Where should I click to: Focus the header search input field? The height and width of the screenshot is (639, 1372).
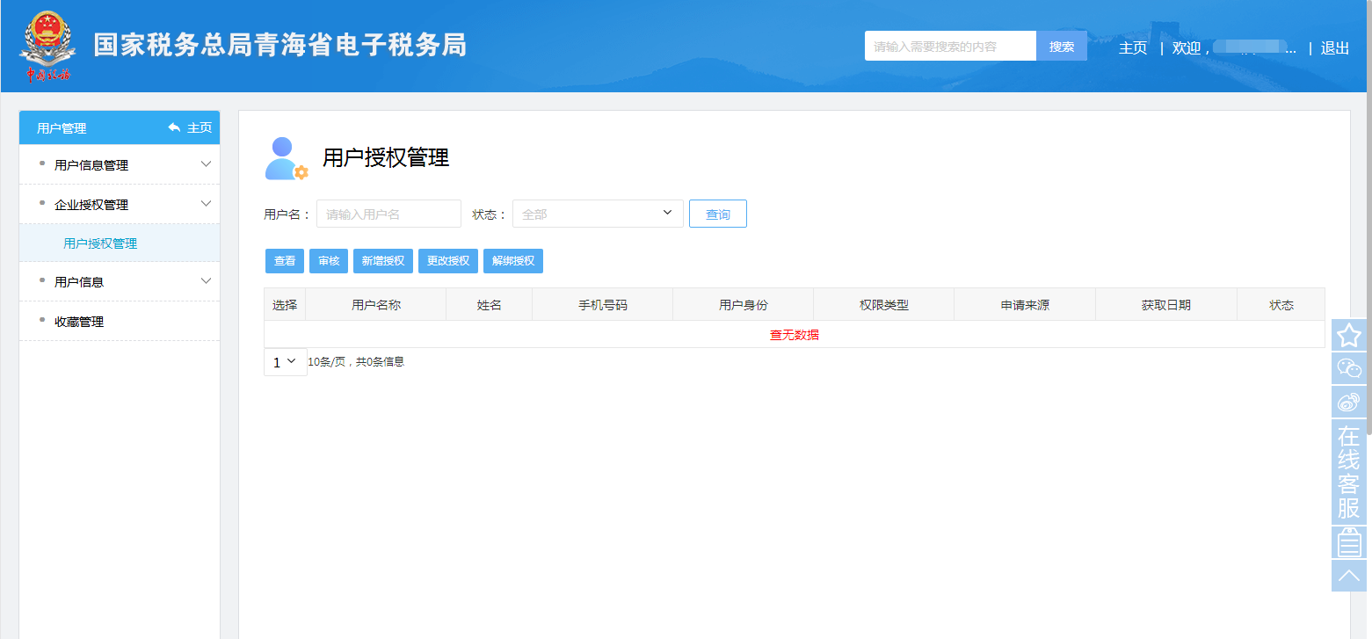point(951,47)
